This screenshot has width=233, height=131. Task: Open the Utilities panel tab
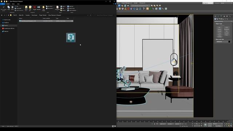click(x=230, y=16)
